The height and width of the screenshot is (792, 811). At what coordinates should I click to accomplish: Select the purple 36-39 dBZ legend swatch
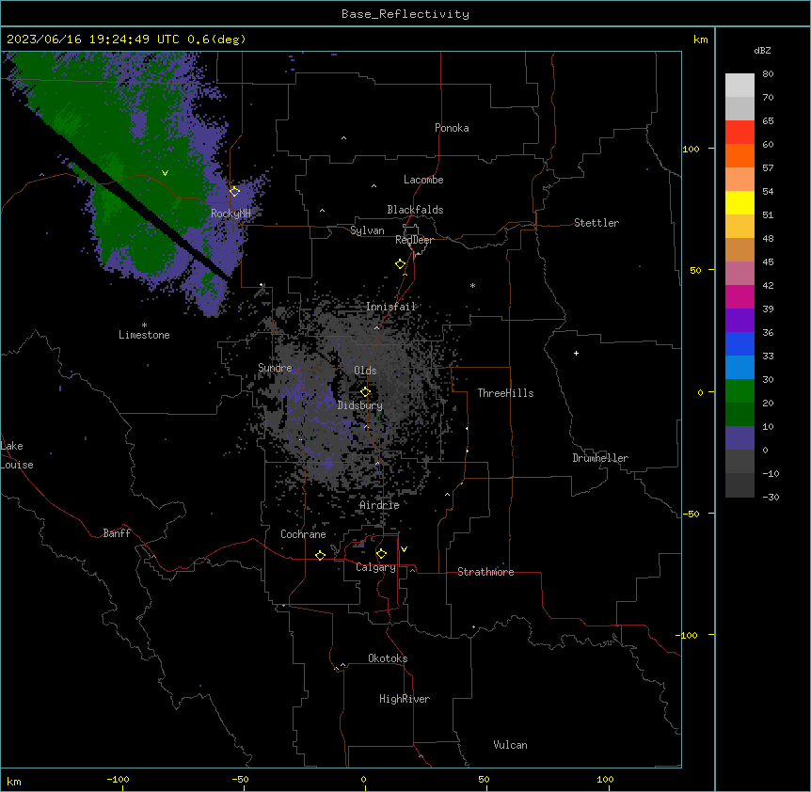[x=739, y=321]
